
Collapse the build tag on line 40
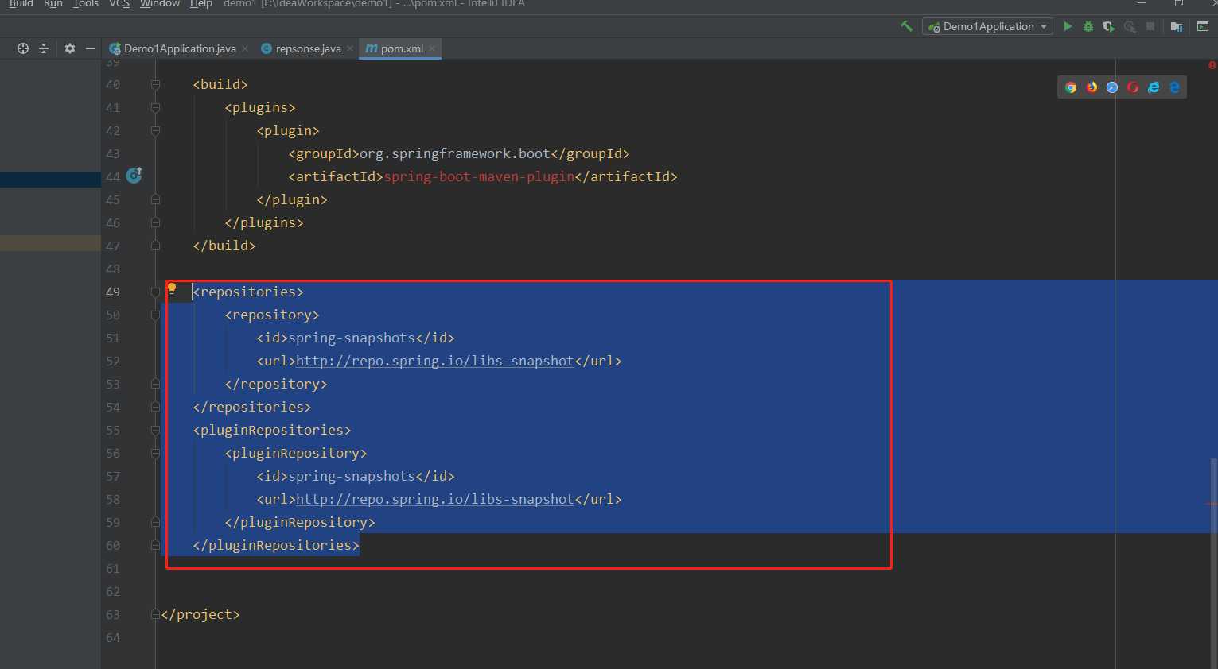[x=156, y=84]
